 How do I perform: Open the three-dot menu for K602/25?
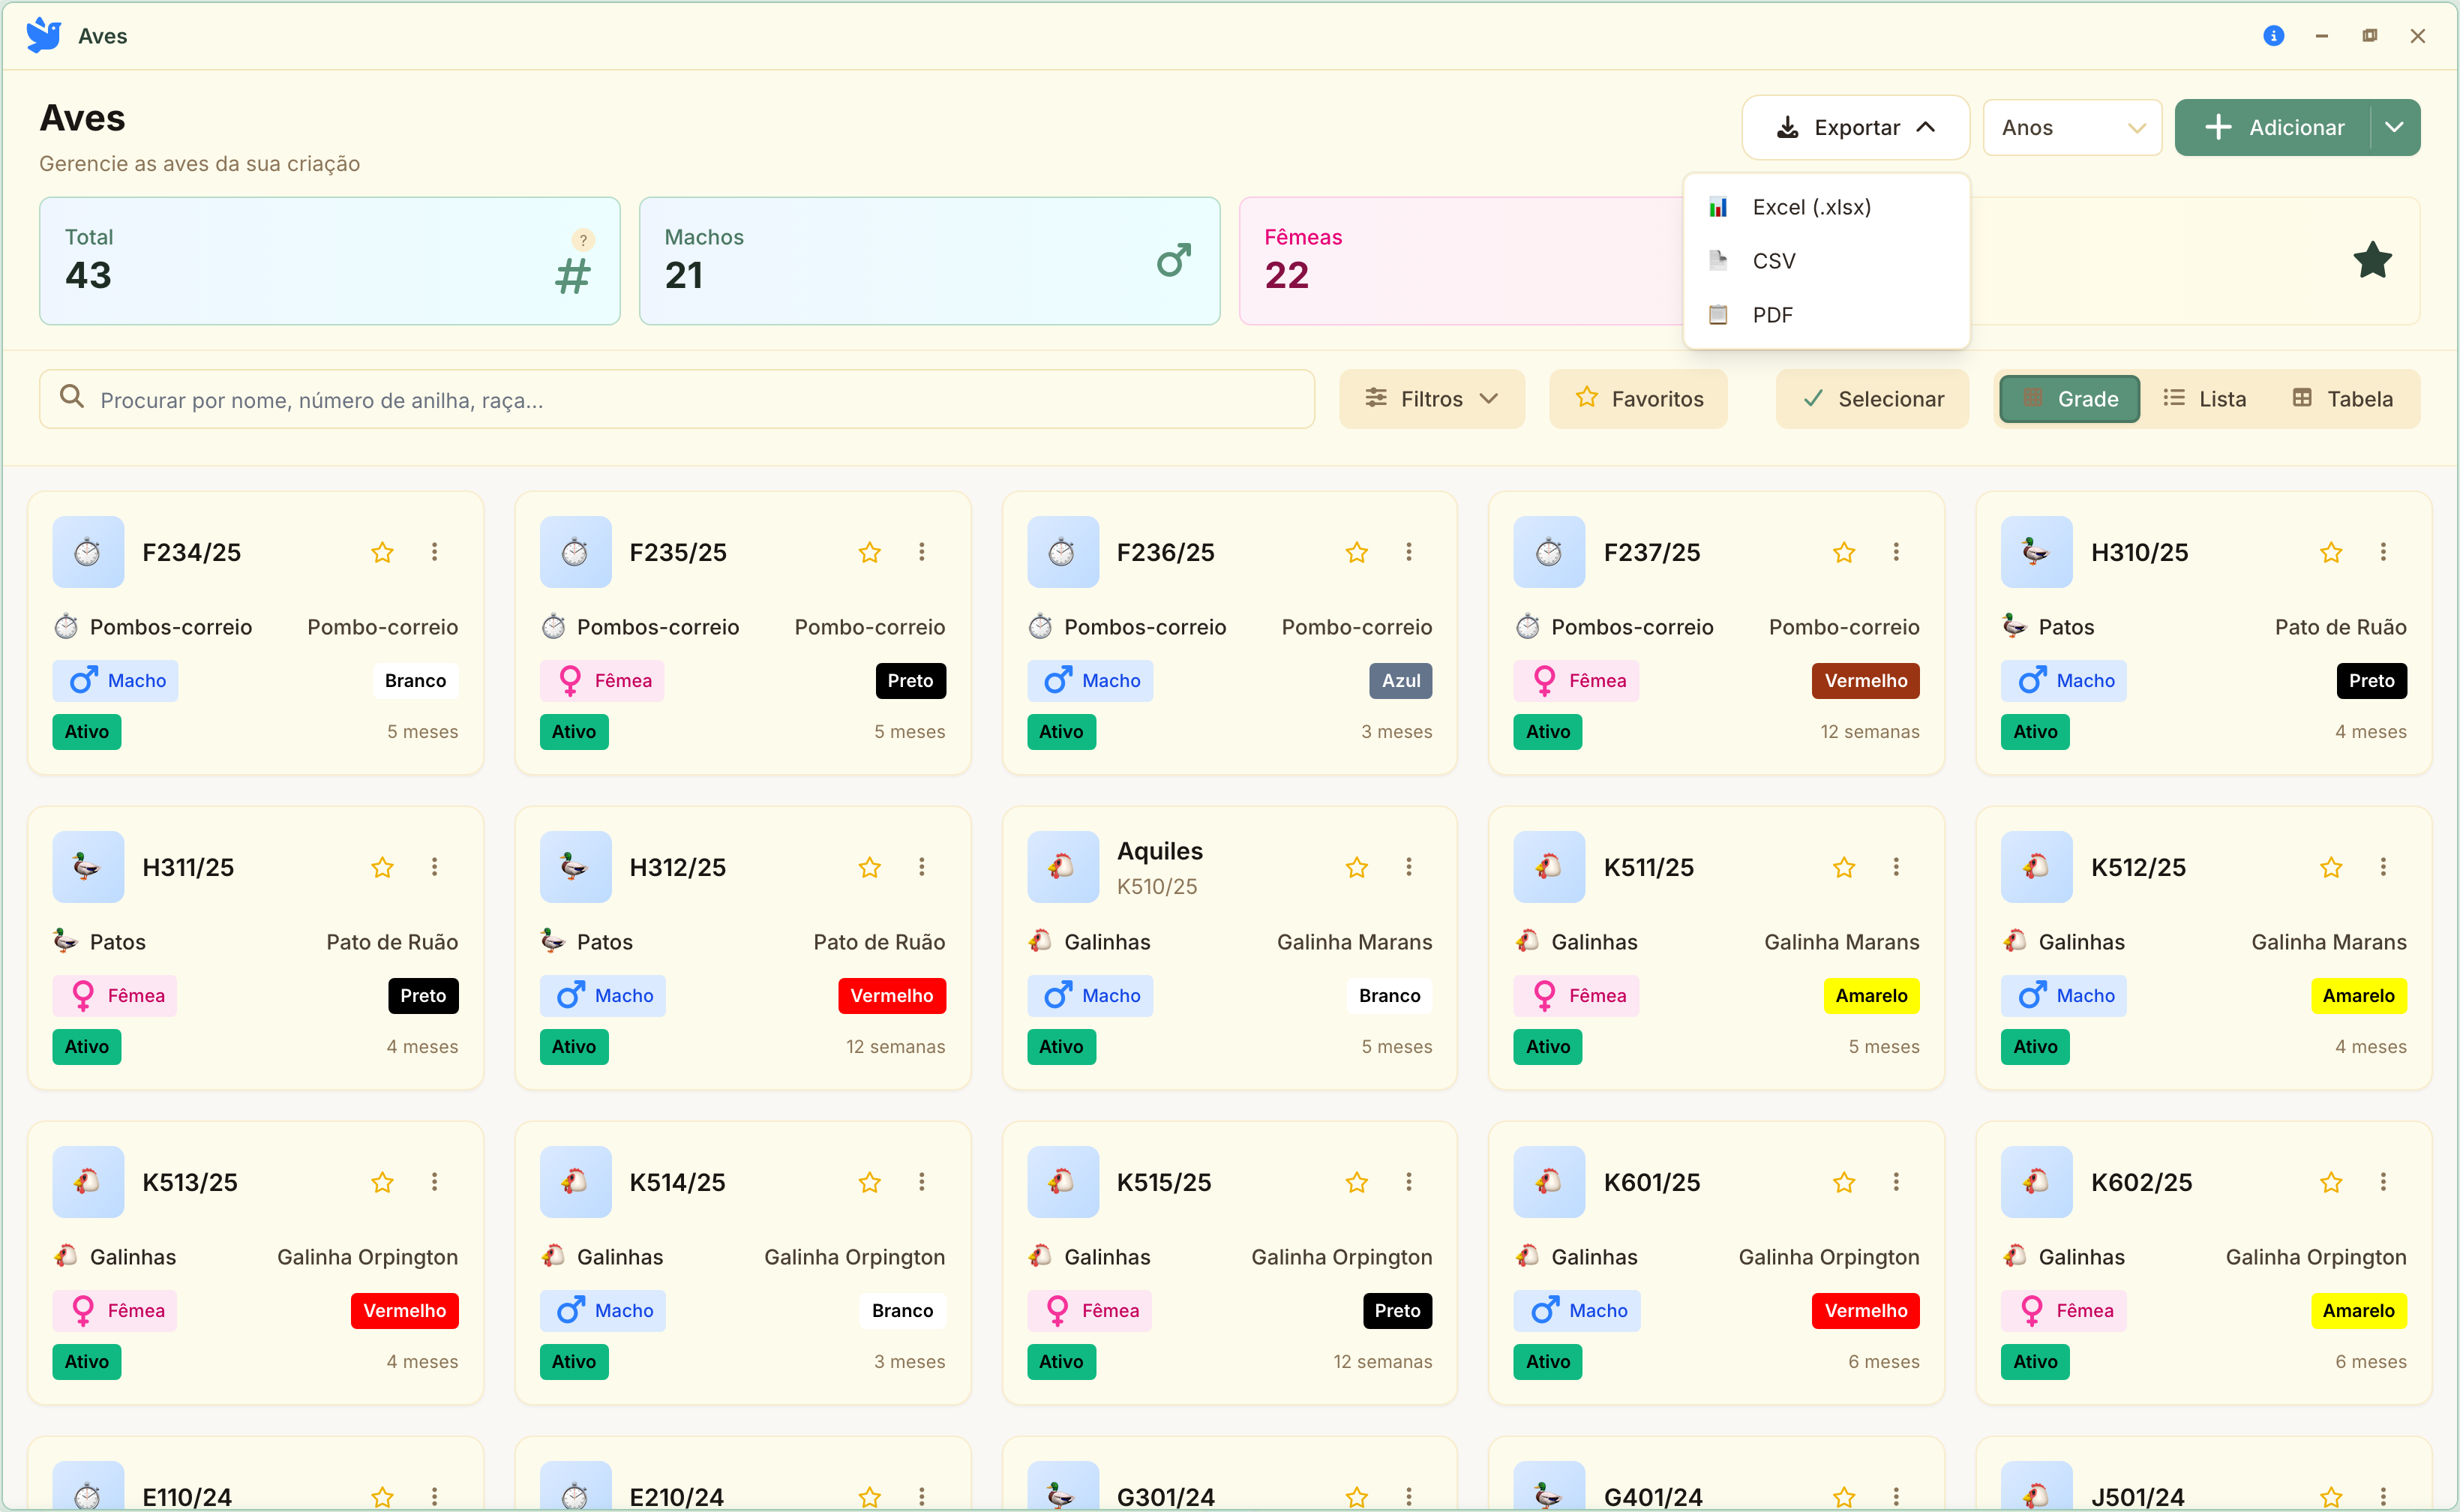pos(2383,1182)
